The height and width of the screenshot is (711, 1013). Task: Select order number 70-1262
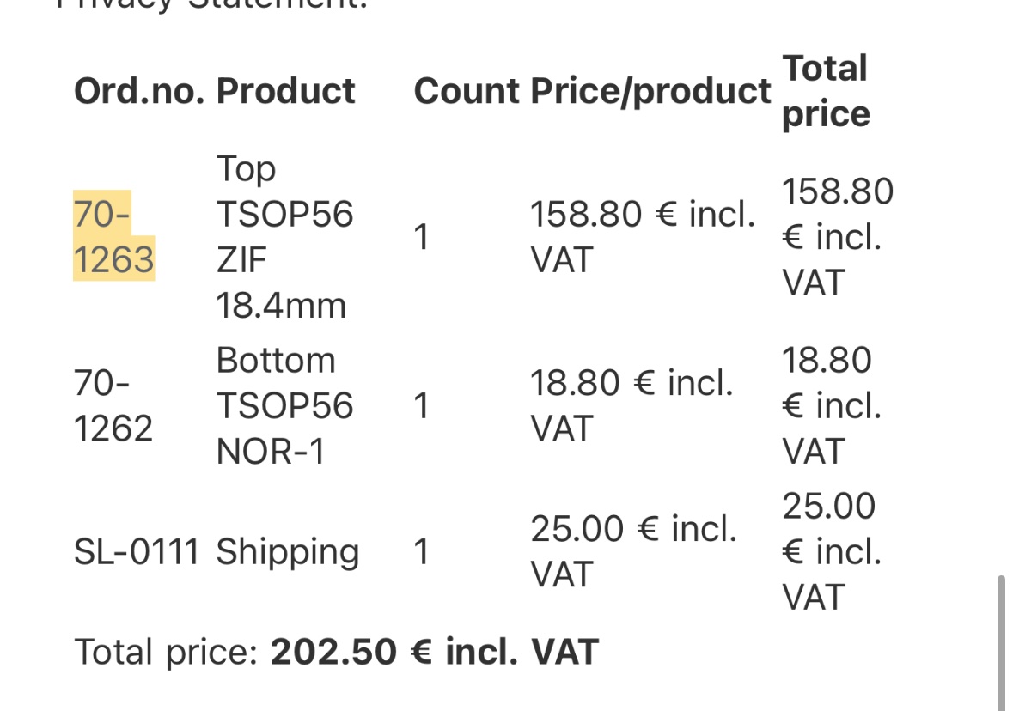(x=113, y=405)
